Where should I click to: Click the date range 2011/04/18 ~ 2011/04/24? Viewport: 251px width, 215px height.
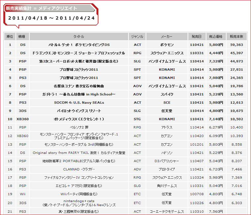[x=52, y=18]
